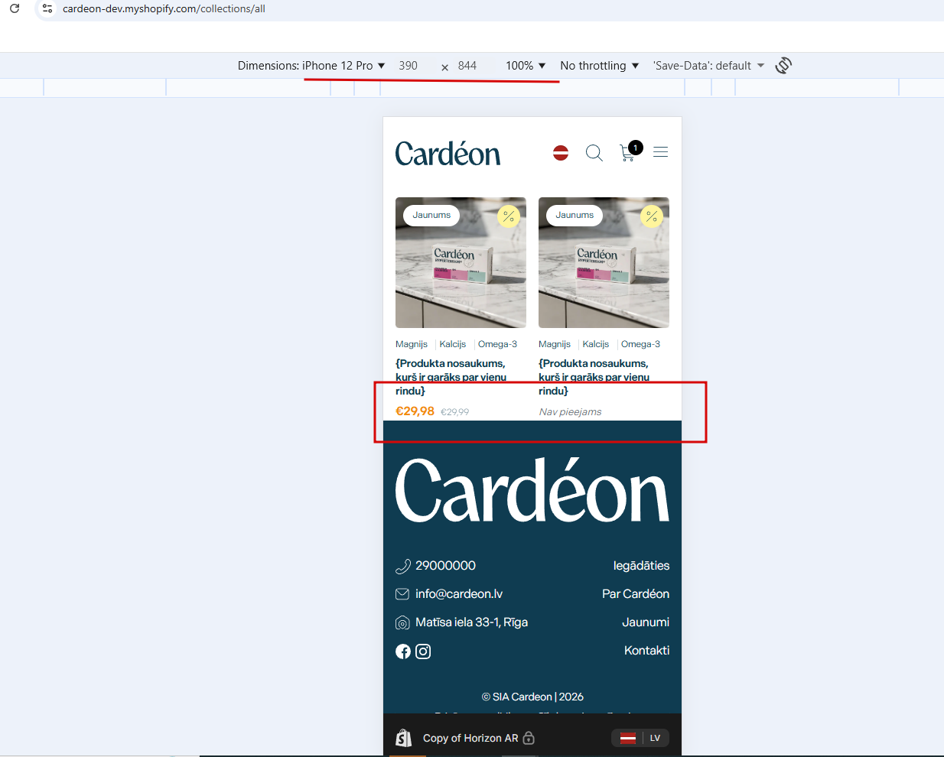Viewport: 944px width, 757px height.
Task: Go to Par Cardéon footer link
Action: [x=636, y=594]
